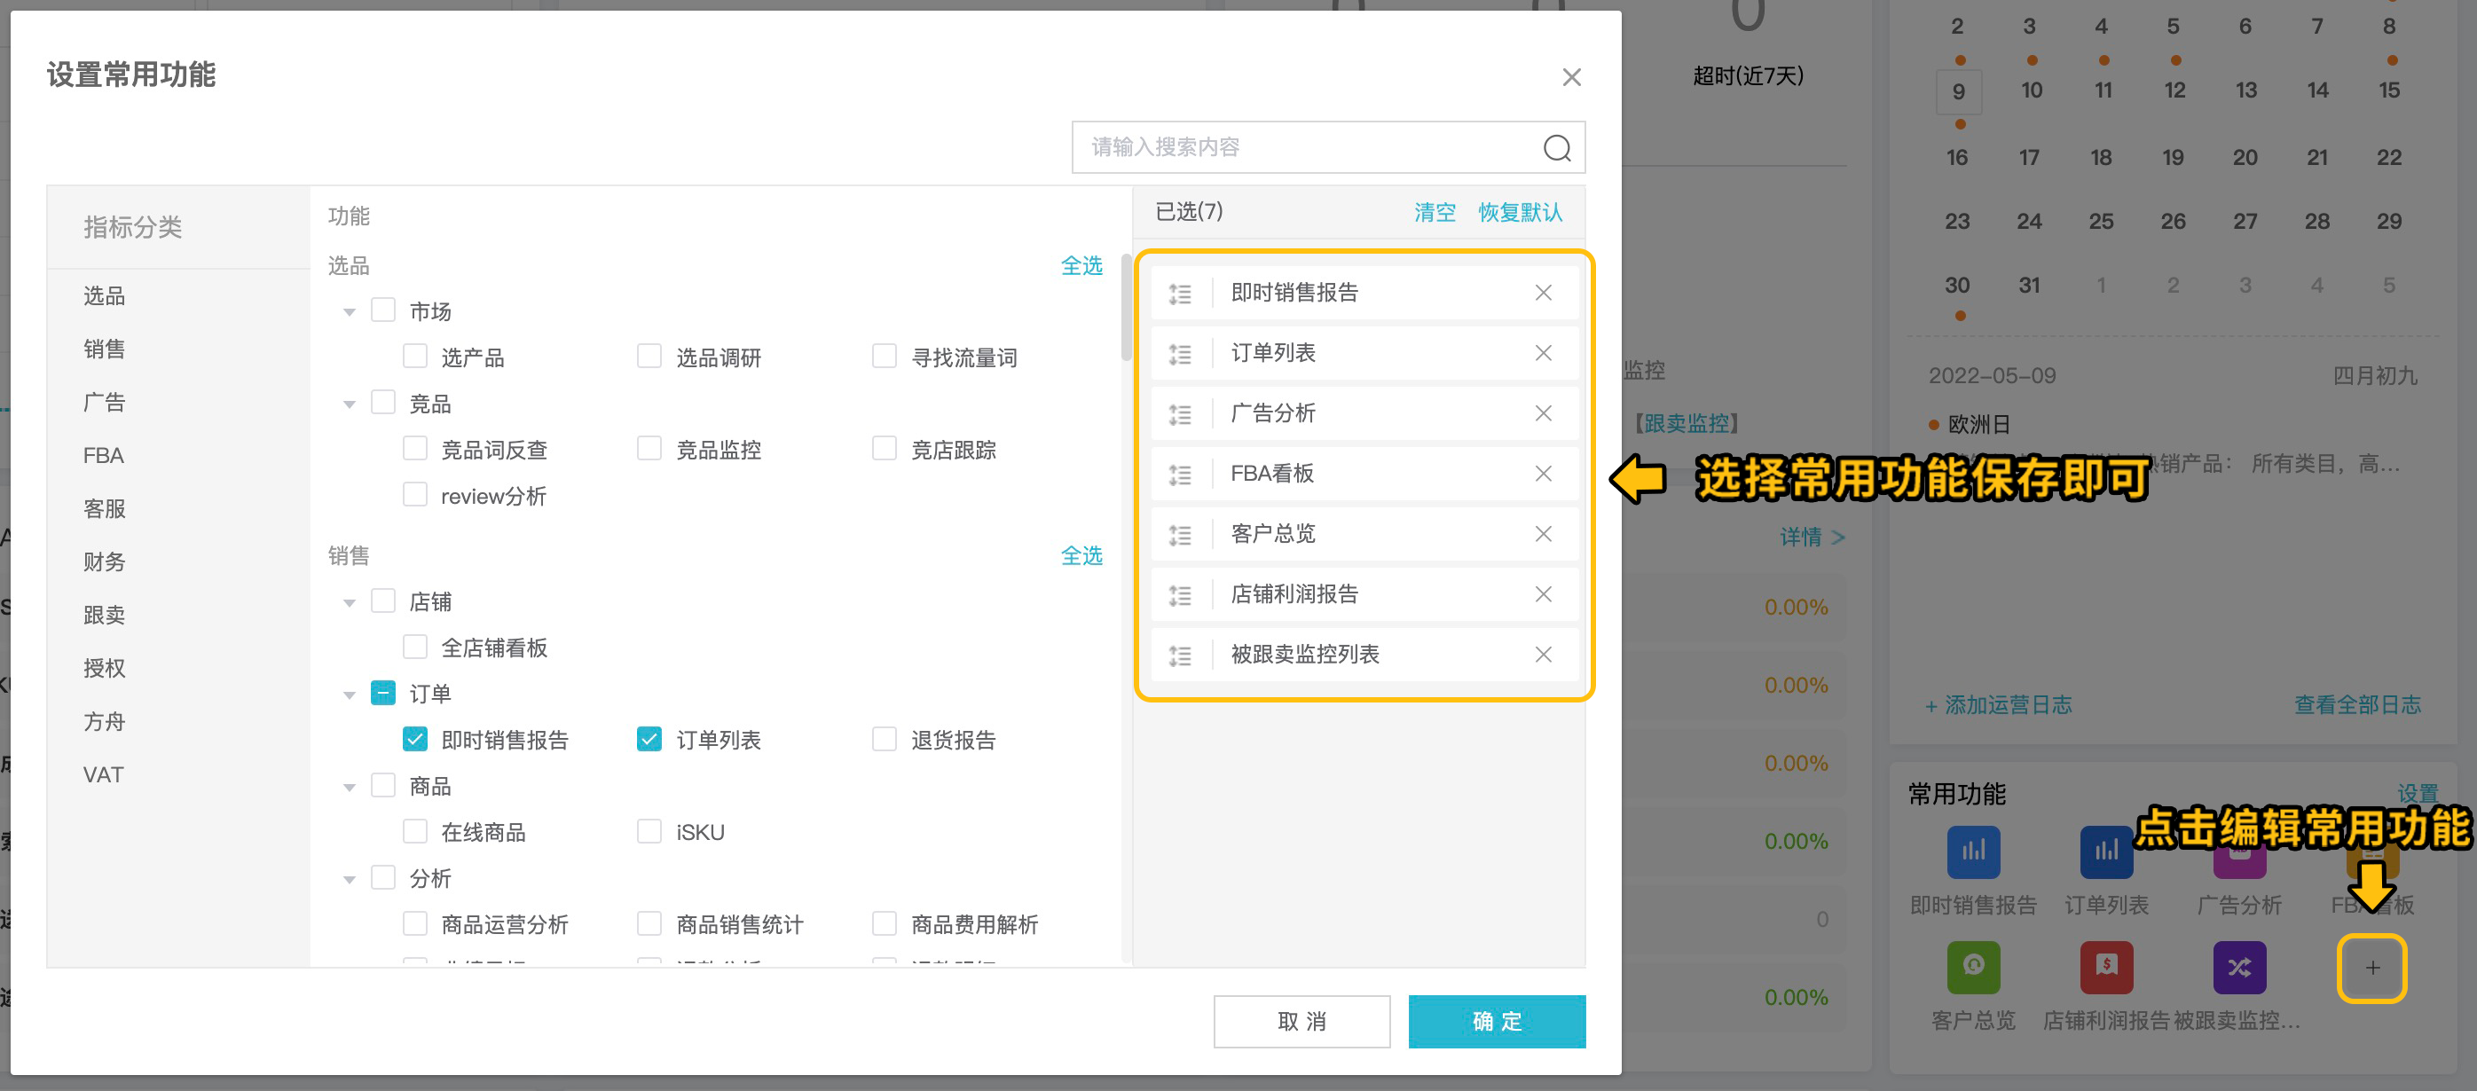2477x1091 pixels.
Task: Uncheck the 订单列表 checkbox
Action: pyautogui.click(x=649, y=738)
